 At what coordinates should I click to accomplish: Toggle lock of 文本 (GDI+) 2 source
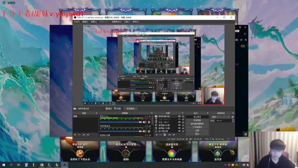tap(183, 119)
